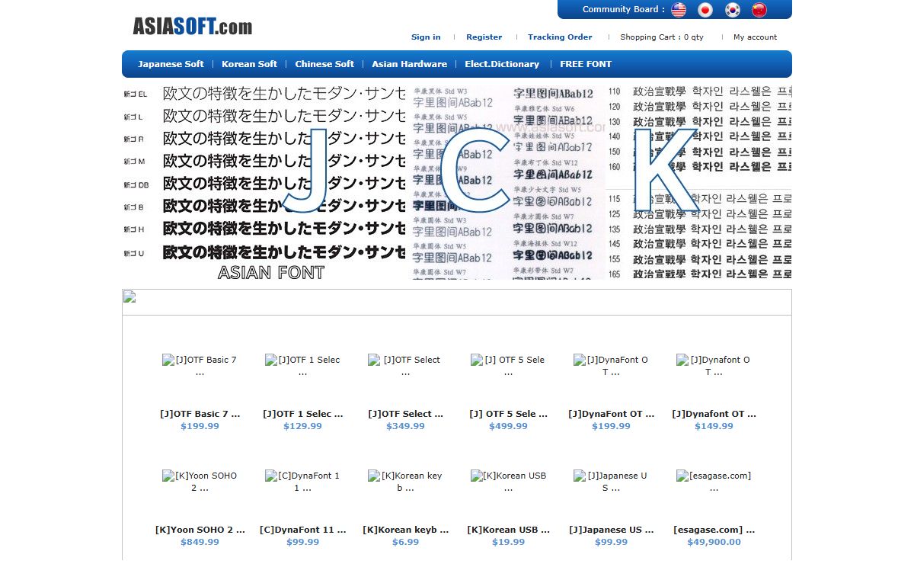Viewport: 914px width, 564px height.
Task: Click the South Korea flag icon
Action: click(x=733, y=10)
